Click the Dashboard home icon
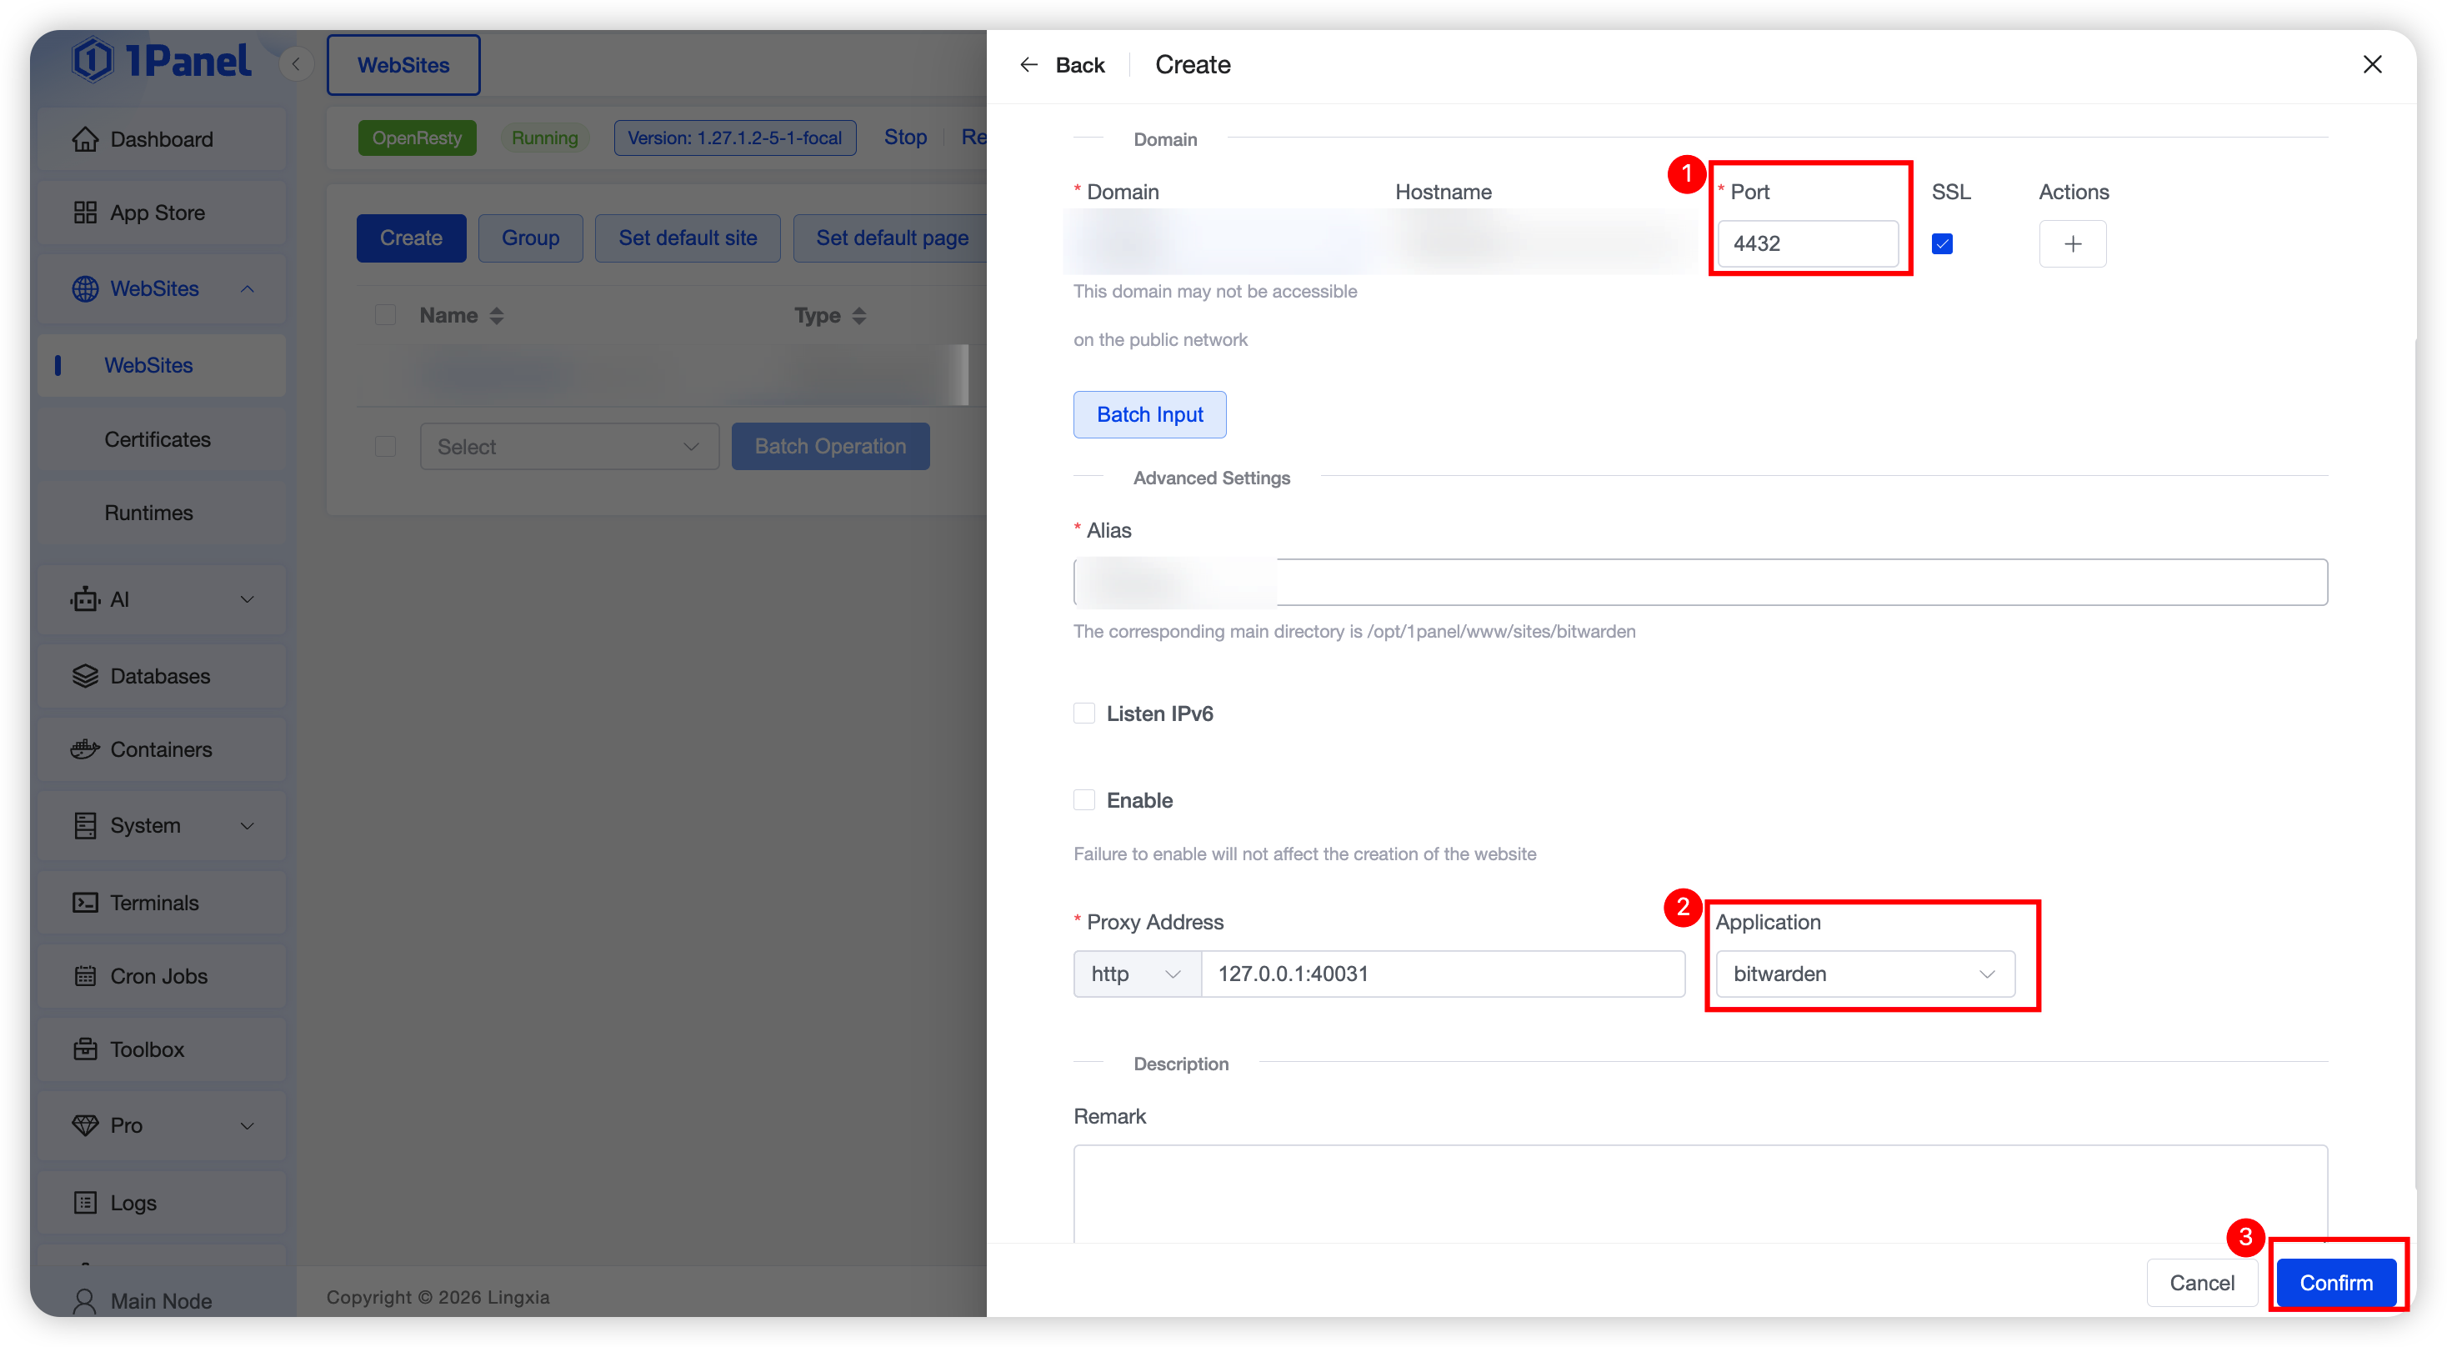2447x1347 pixels. point(84,140)
